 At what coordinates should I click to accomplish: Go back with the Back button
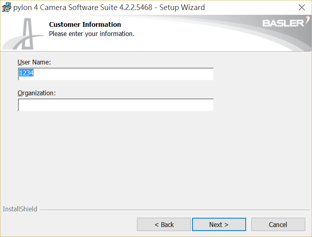(x=164, y=225)
